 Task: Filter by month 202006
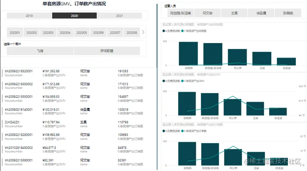pos(98,33)
